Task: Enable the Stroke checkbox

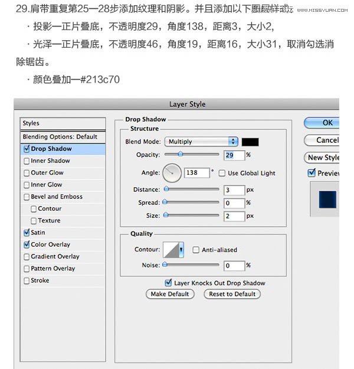Action: 27,281
